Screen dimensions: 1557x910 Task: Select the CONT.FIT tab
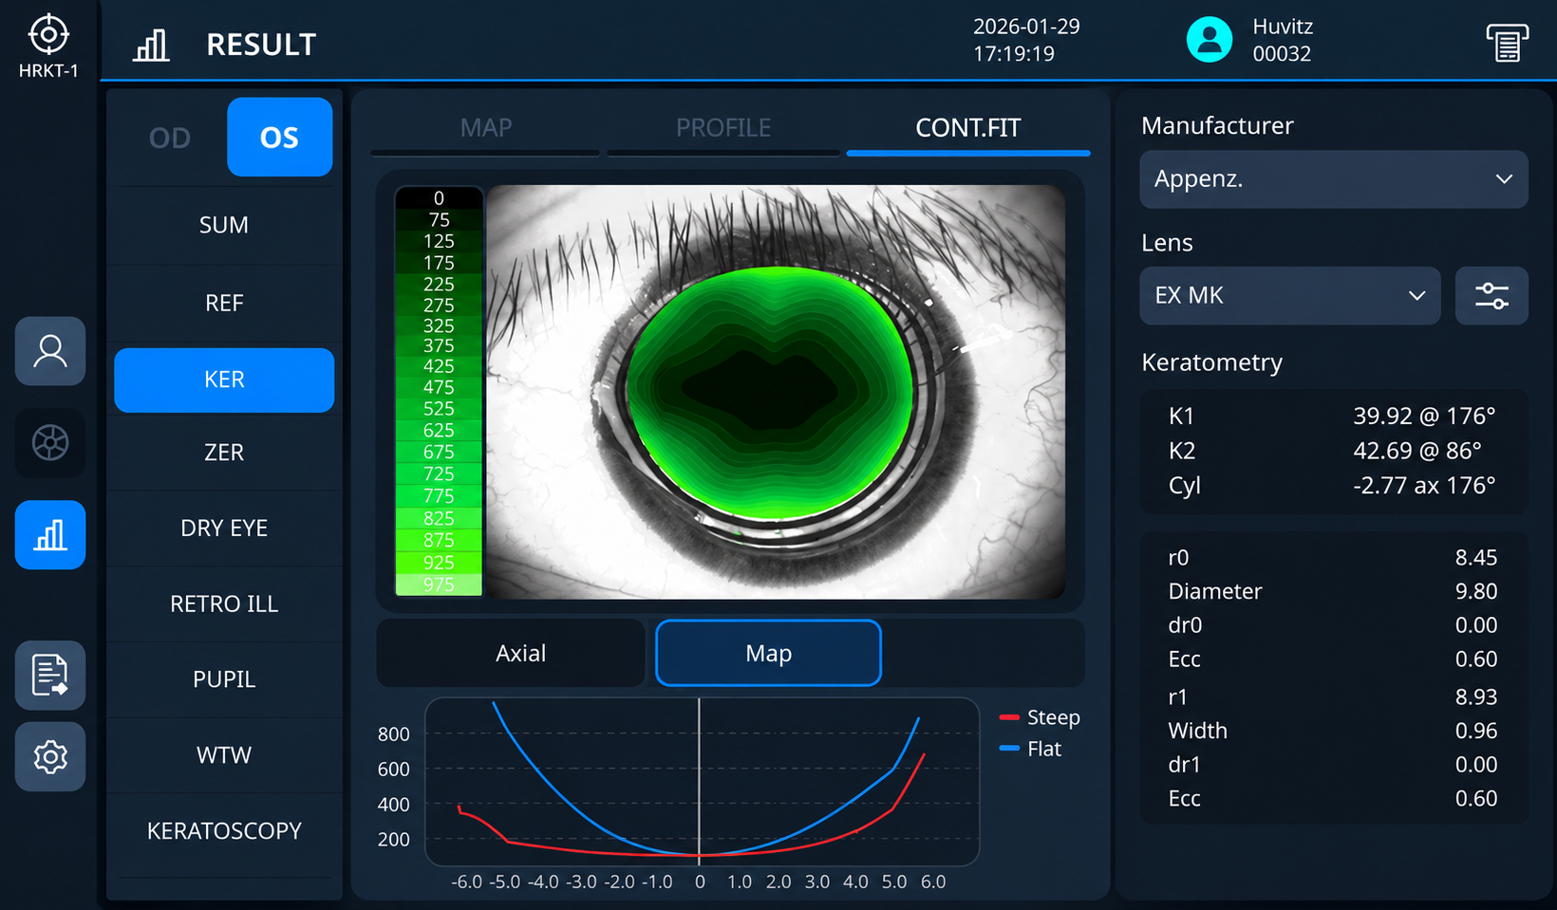(967, 128)
